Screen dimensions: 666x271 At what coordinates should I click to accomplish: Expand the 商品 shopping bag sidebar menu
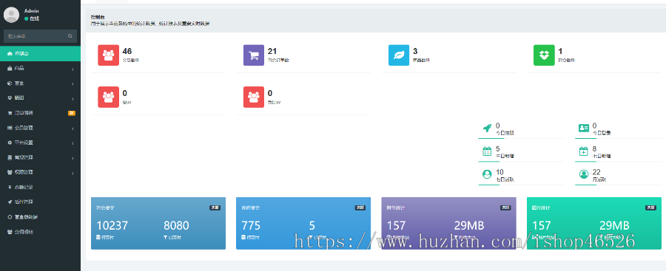pos(41,68)
